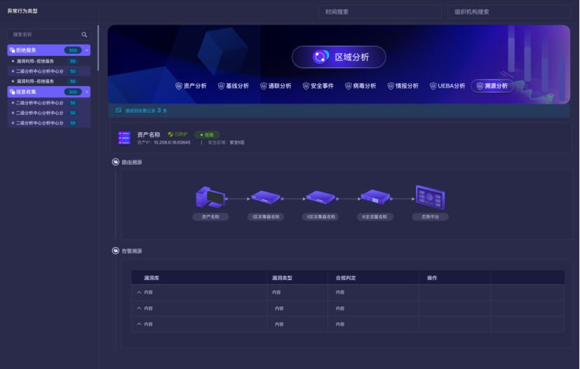Click the 资产名称 computer icon in route diagram
The width and height of the screenshot is (580, 369).
click(x=210, y=198)
